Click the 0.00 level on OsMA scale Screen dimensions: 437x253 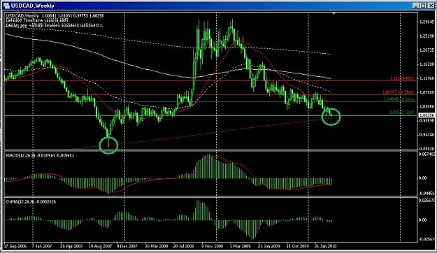click(x=423, y=220)
